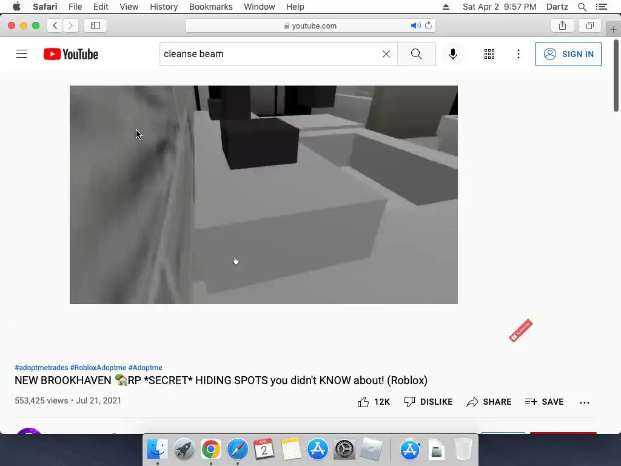
Task: Start voice search with microphone icon
Action: 452,54
